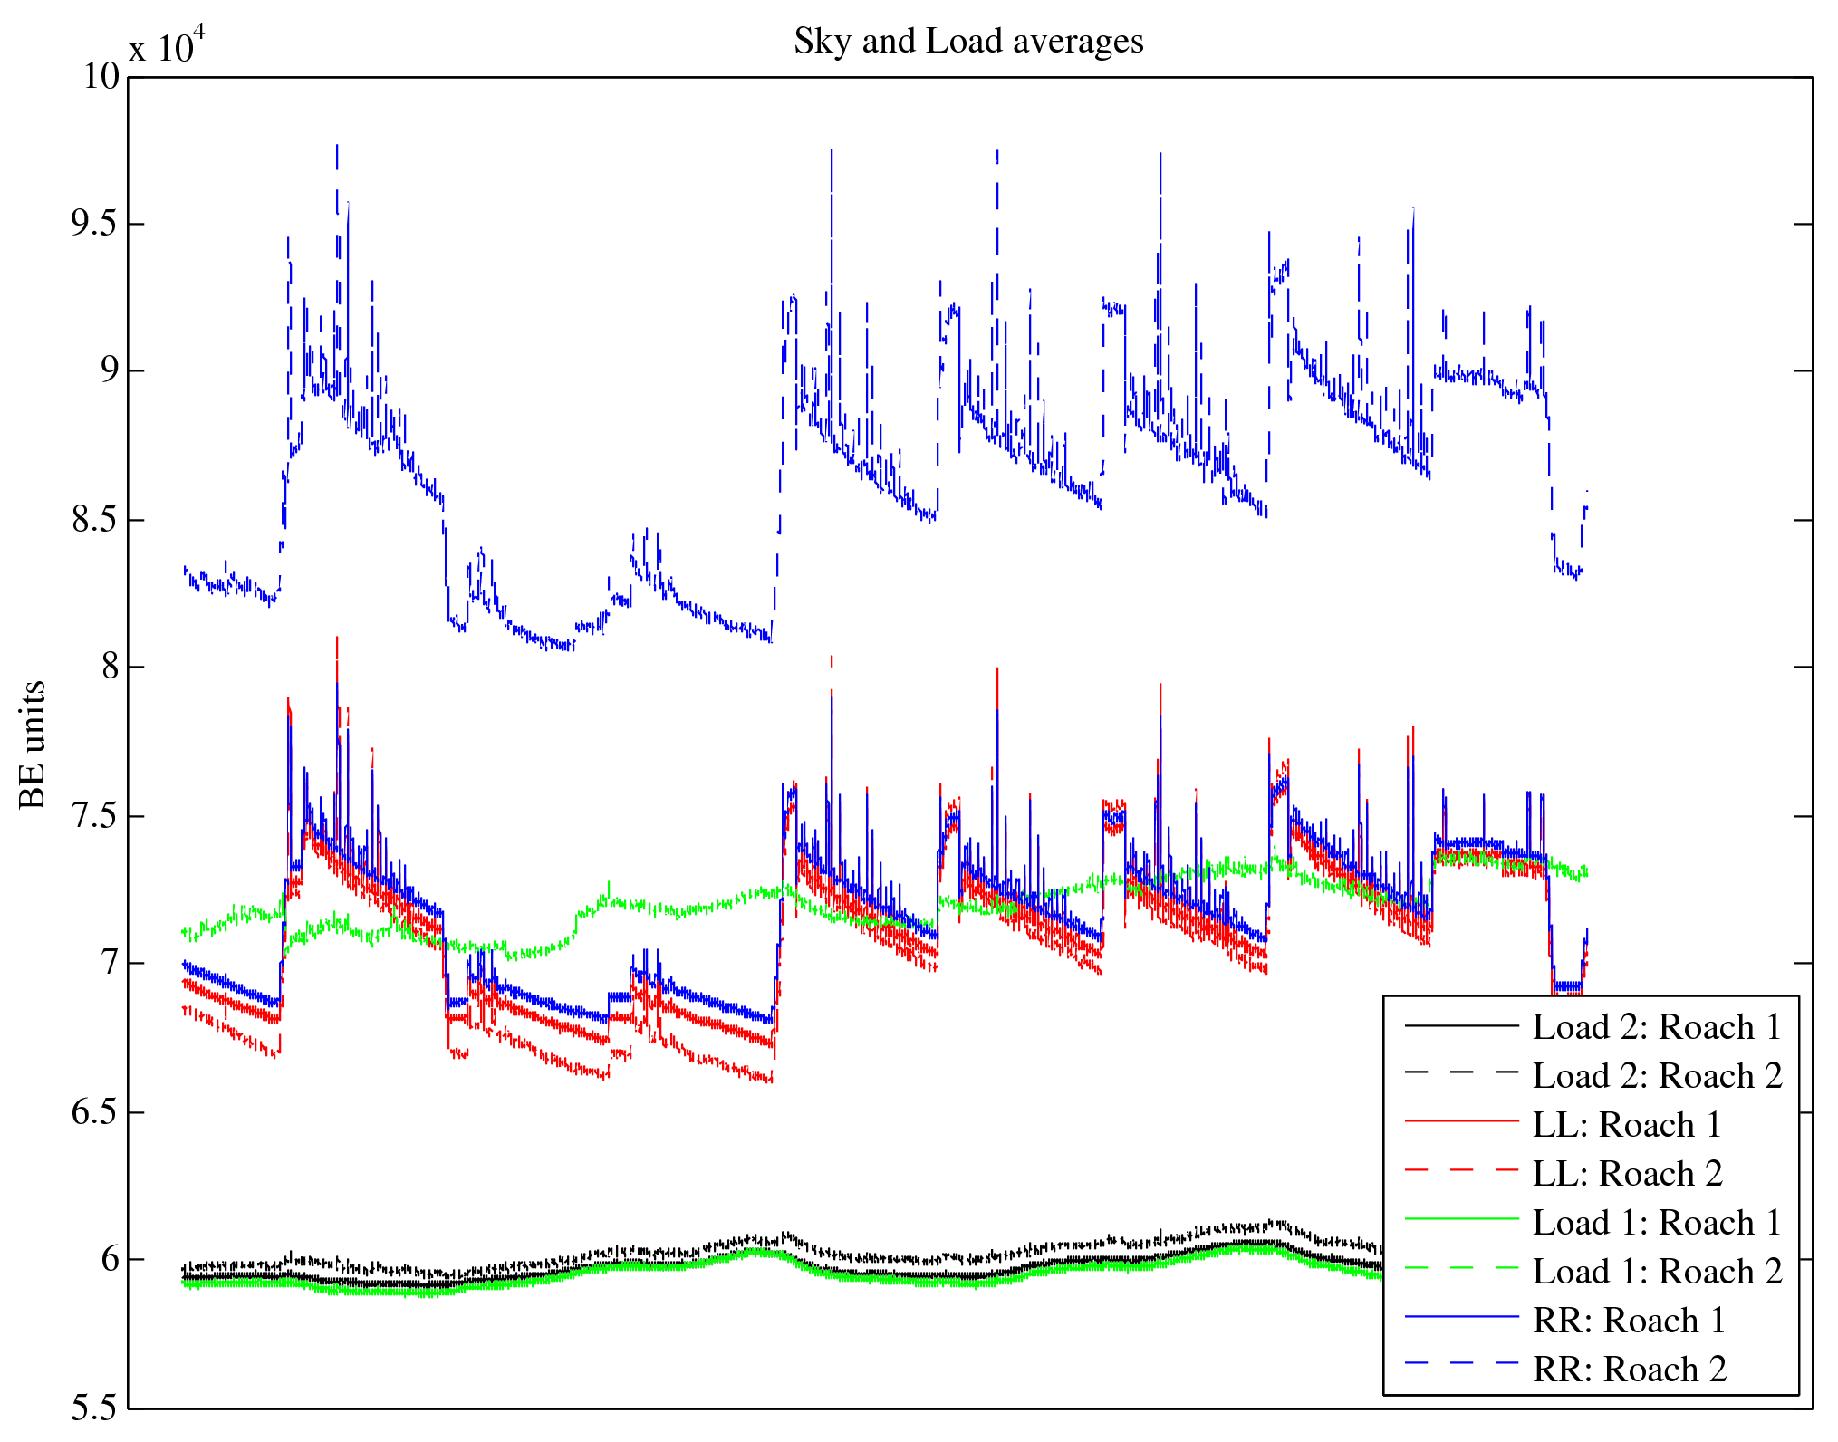Click the y-axis tick label 5.5

point(94,1408)
